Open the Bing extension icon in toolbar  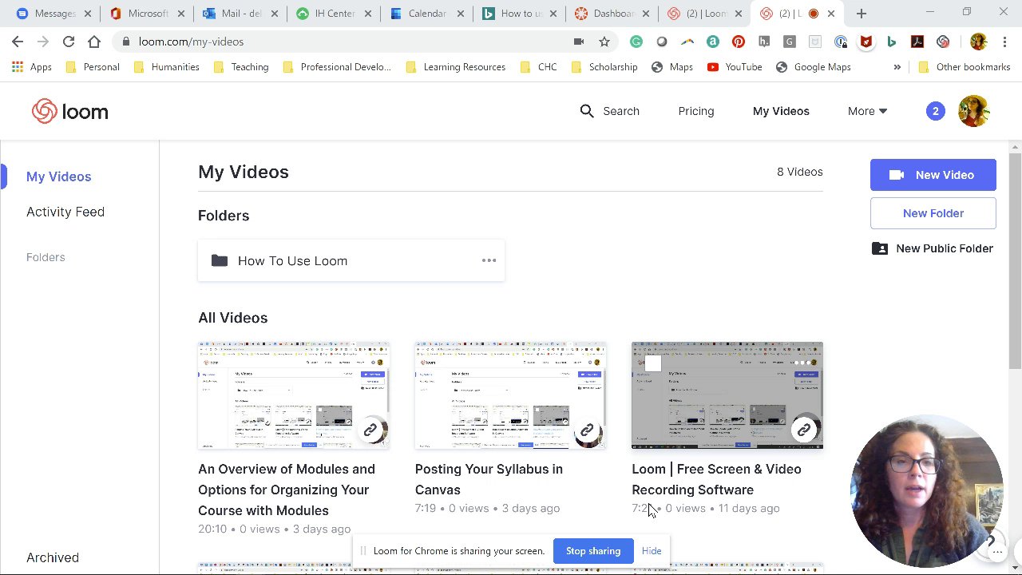[x=891, y=42]
